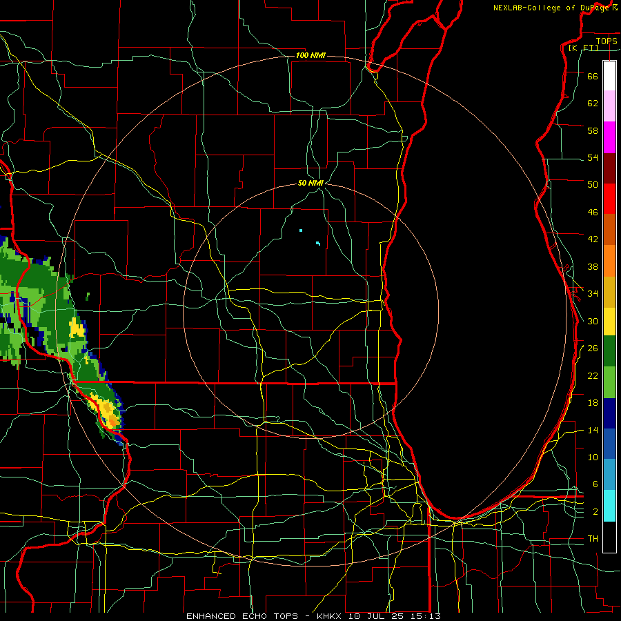Click the bright orange legend swatch

click(609, 261)
